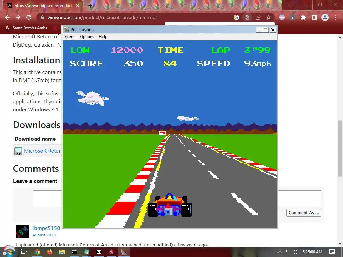Click the page vertical scrollbar thumb

tap(340, 148)
